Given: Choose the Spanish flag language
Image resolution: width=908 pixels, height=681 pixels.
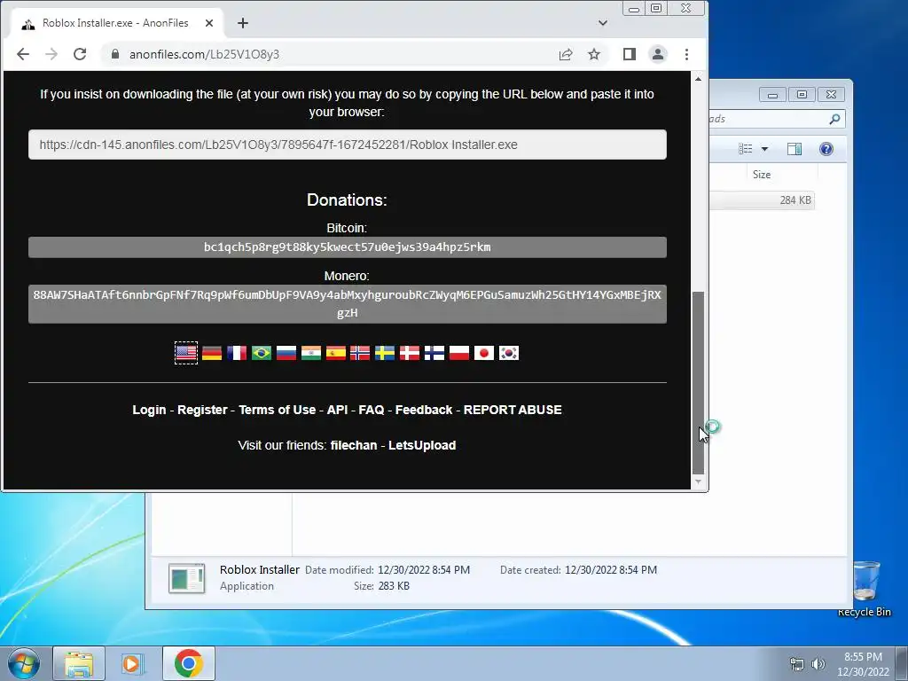Looking at the screenshot, I should 336,353.
